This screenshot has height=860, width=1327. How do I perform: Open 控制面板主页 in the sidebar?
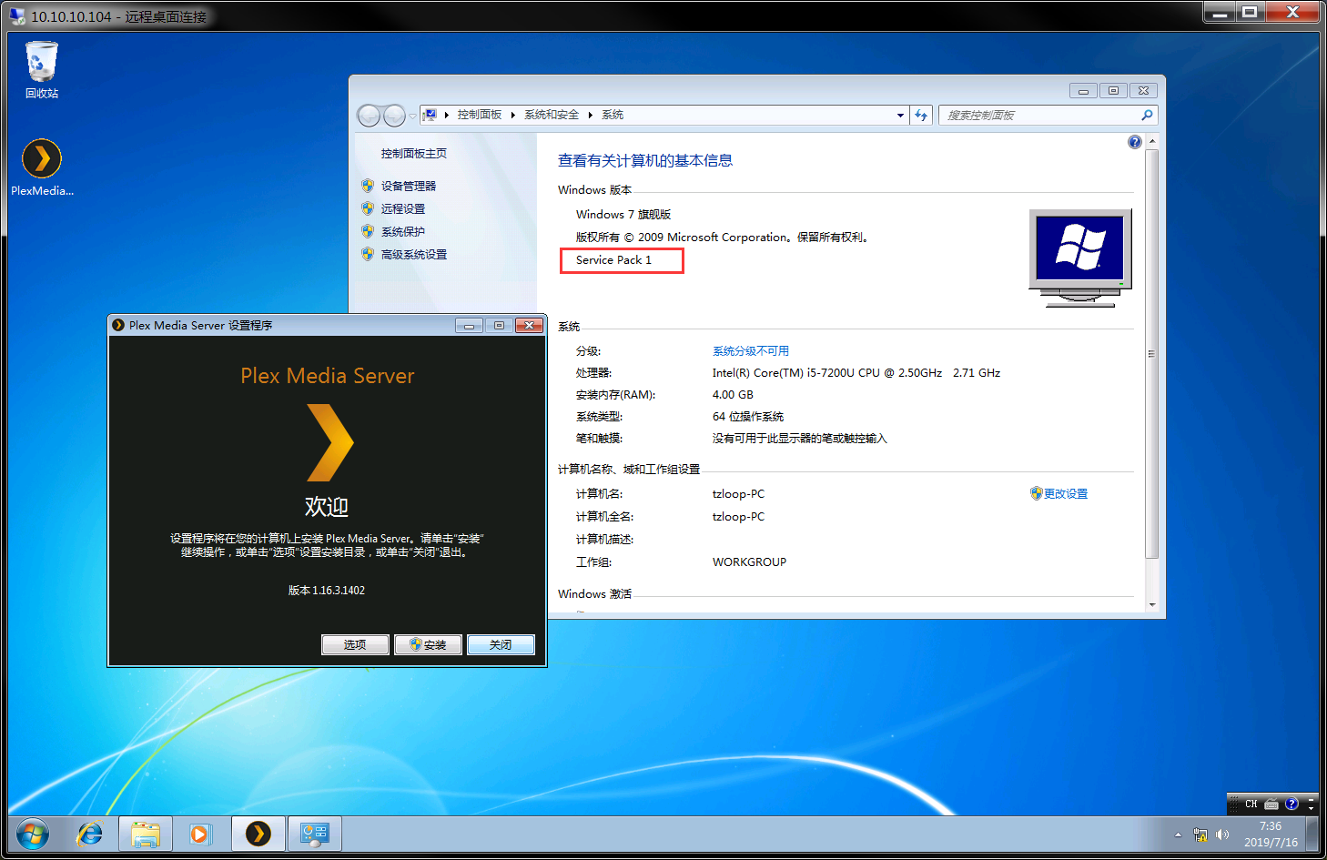point(414,154)
